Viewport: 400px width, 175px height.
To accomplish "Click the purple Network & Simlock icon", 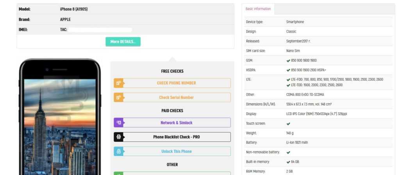I will (118, 123).
